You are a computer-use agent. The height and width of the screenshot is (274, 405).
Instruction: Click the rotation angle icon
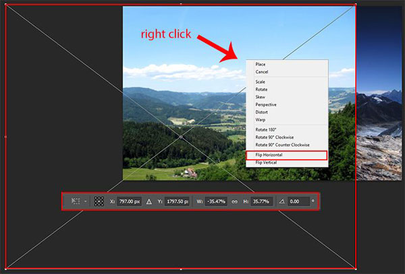281,201
